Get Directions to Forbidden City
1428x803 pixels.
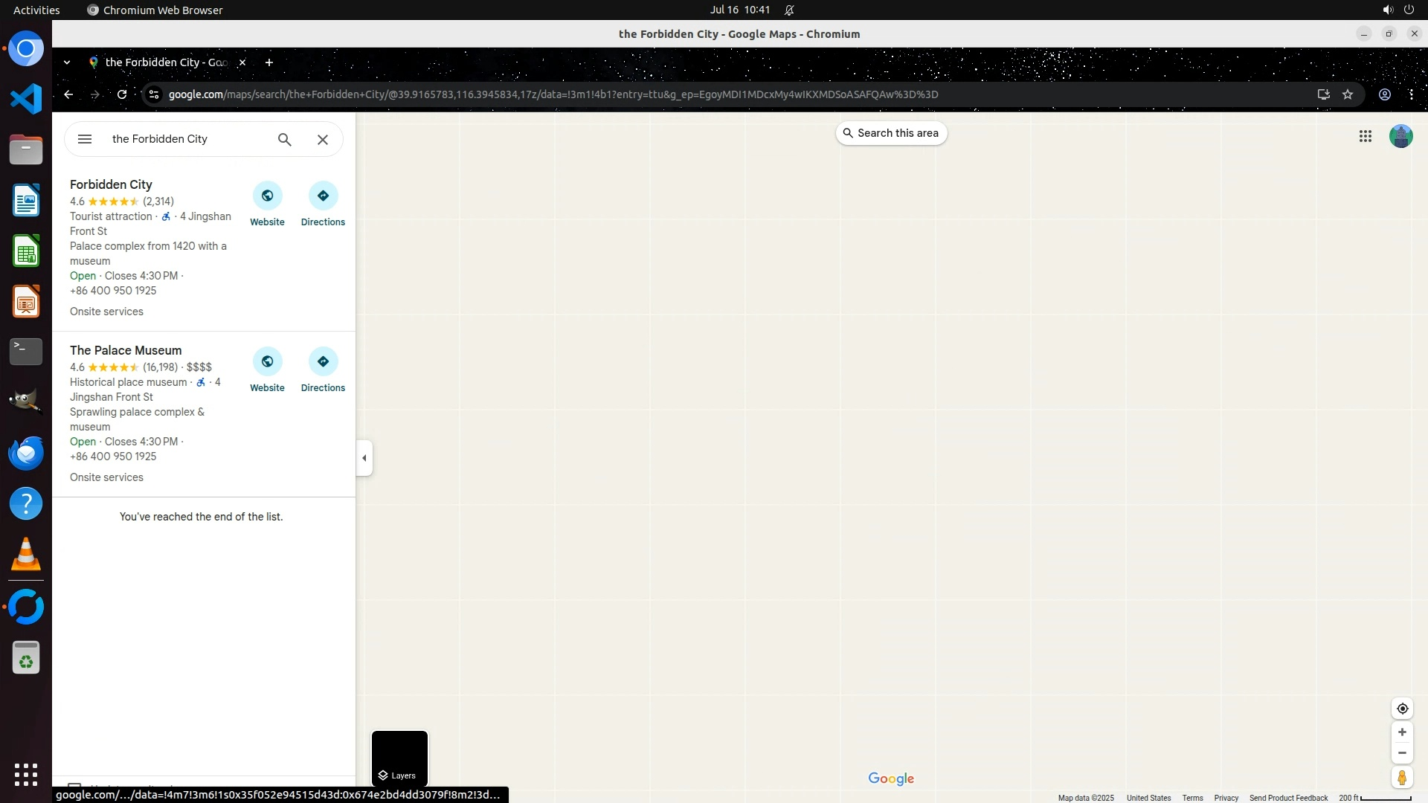click(x=323, y=196)
